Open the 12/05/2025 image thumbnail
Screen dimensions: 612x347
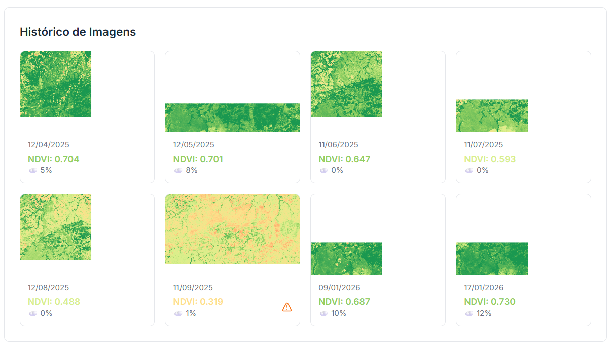[232, 118]
